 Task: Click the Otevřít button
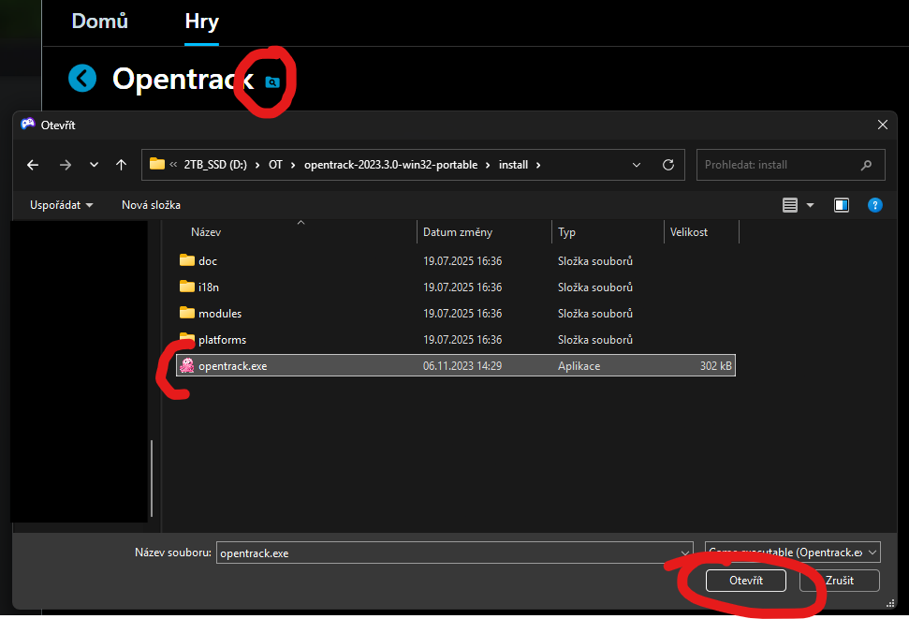745,580
